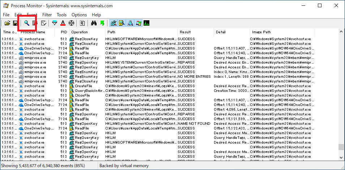Toggle Show Profiling Events graph icon
Image resolution: width=345 pixels, height=170 pixels.
[146, 23]
